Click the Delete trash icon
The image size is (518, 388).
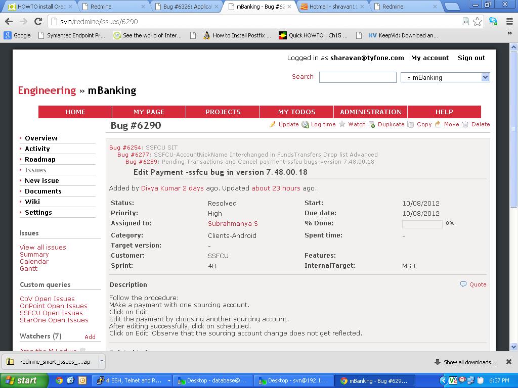point(465,124)
